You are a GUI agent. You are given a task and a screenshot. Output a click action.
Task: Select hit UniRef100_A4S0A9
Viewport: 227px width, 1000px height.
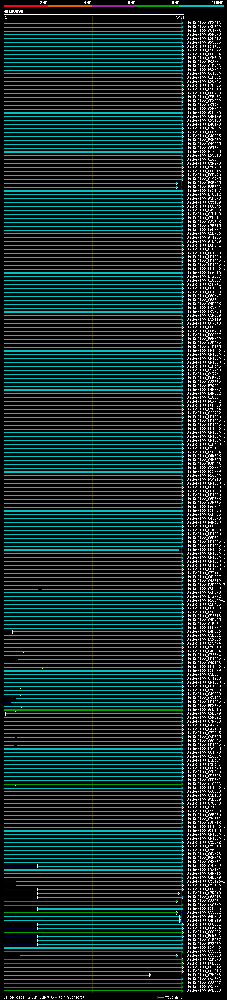[204, 210]
